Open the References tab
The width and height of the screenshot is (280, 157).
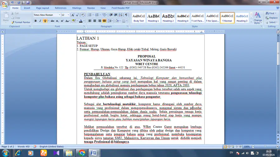[61, 8]
